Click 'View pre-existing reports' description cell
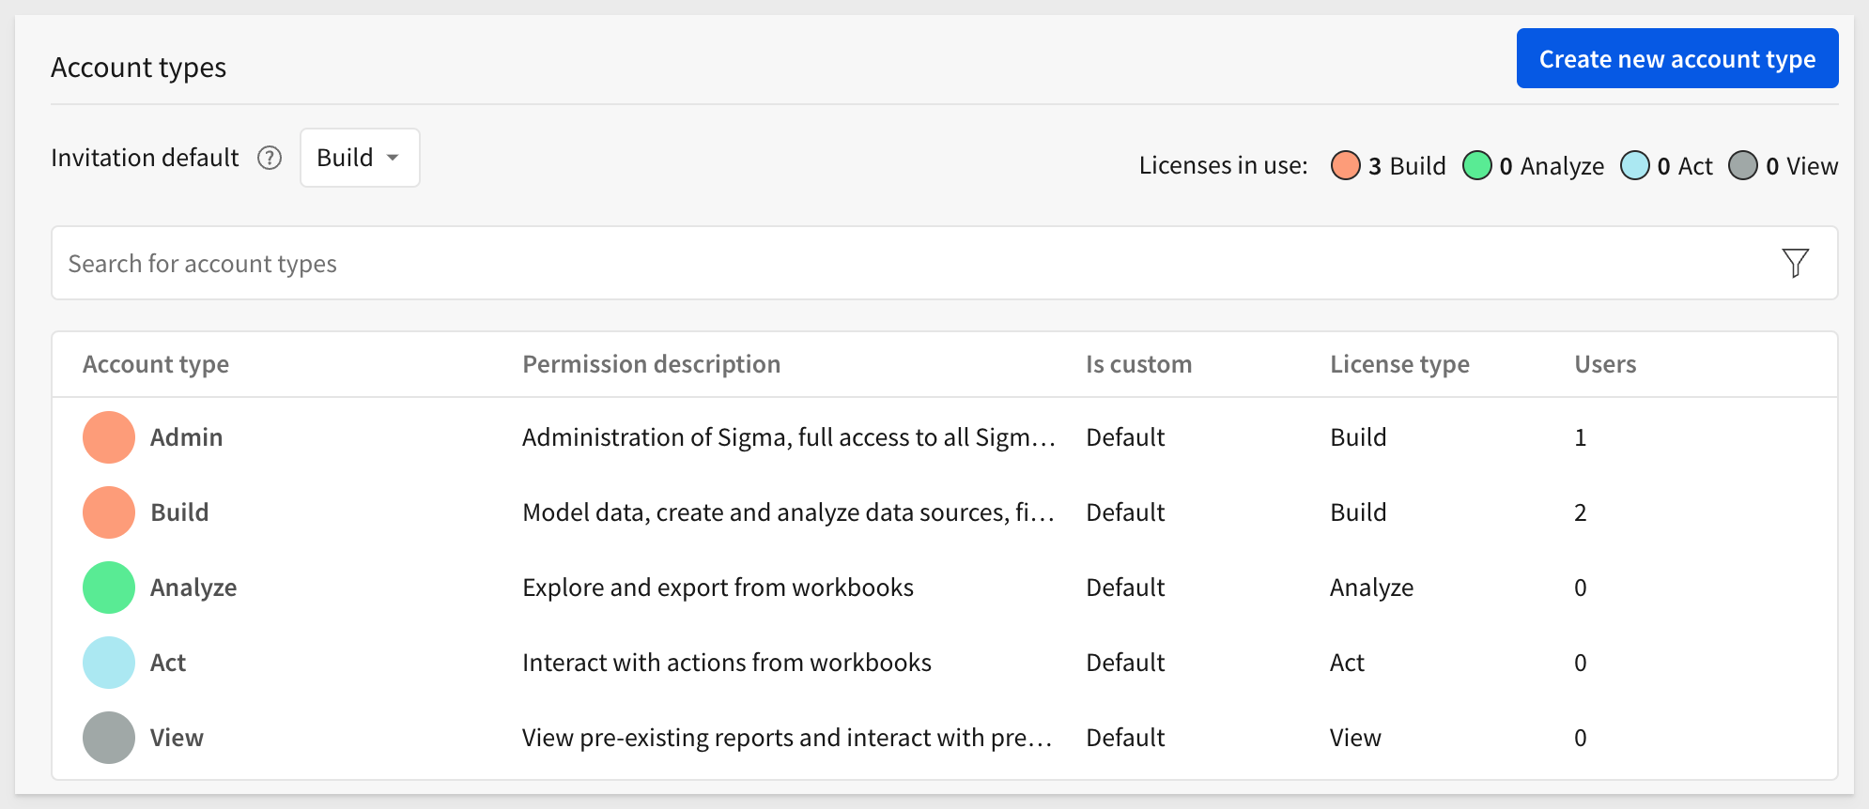 (787, 738)
